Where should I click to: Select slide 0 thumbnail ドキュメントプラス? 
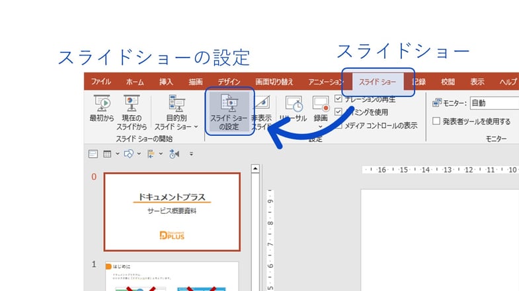coord(172,212)
